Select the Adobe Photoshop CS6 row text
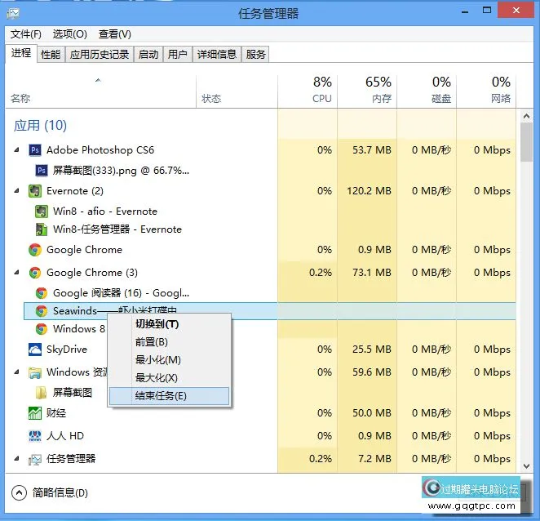 (100, 150)
